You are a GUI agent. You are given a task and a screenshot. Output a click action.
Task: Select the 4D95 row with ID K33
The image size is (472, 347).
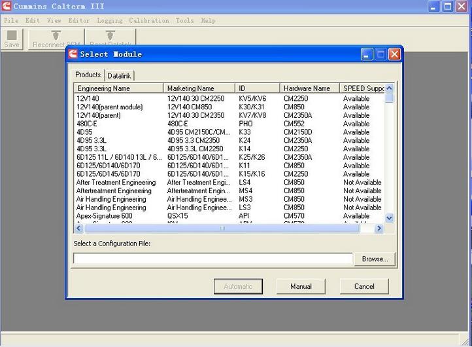tap(229, 132)
